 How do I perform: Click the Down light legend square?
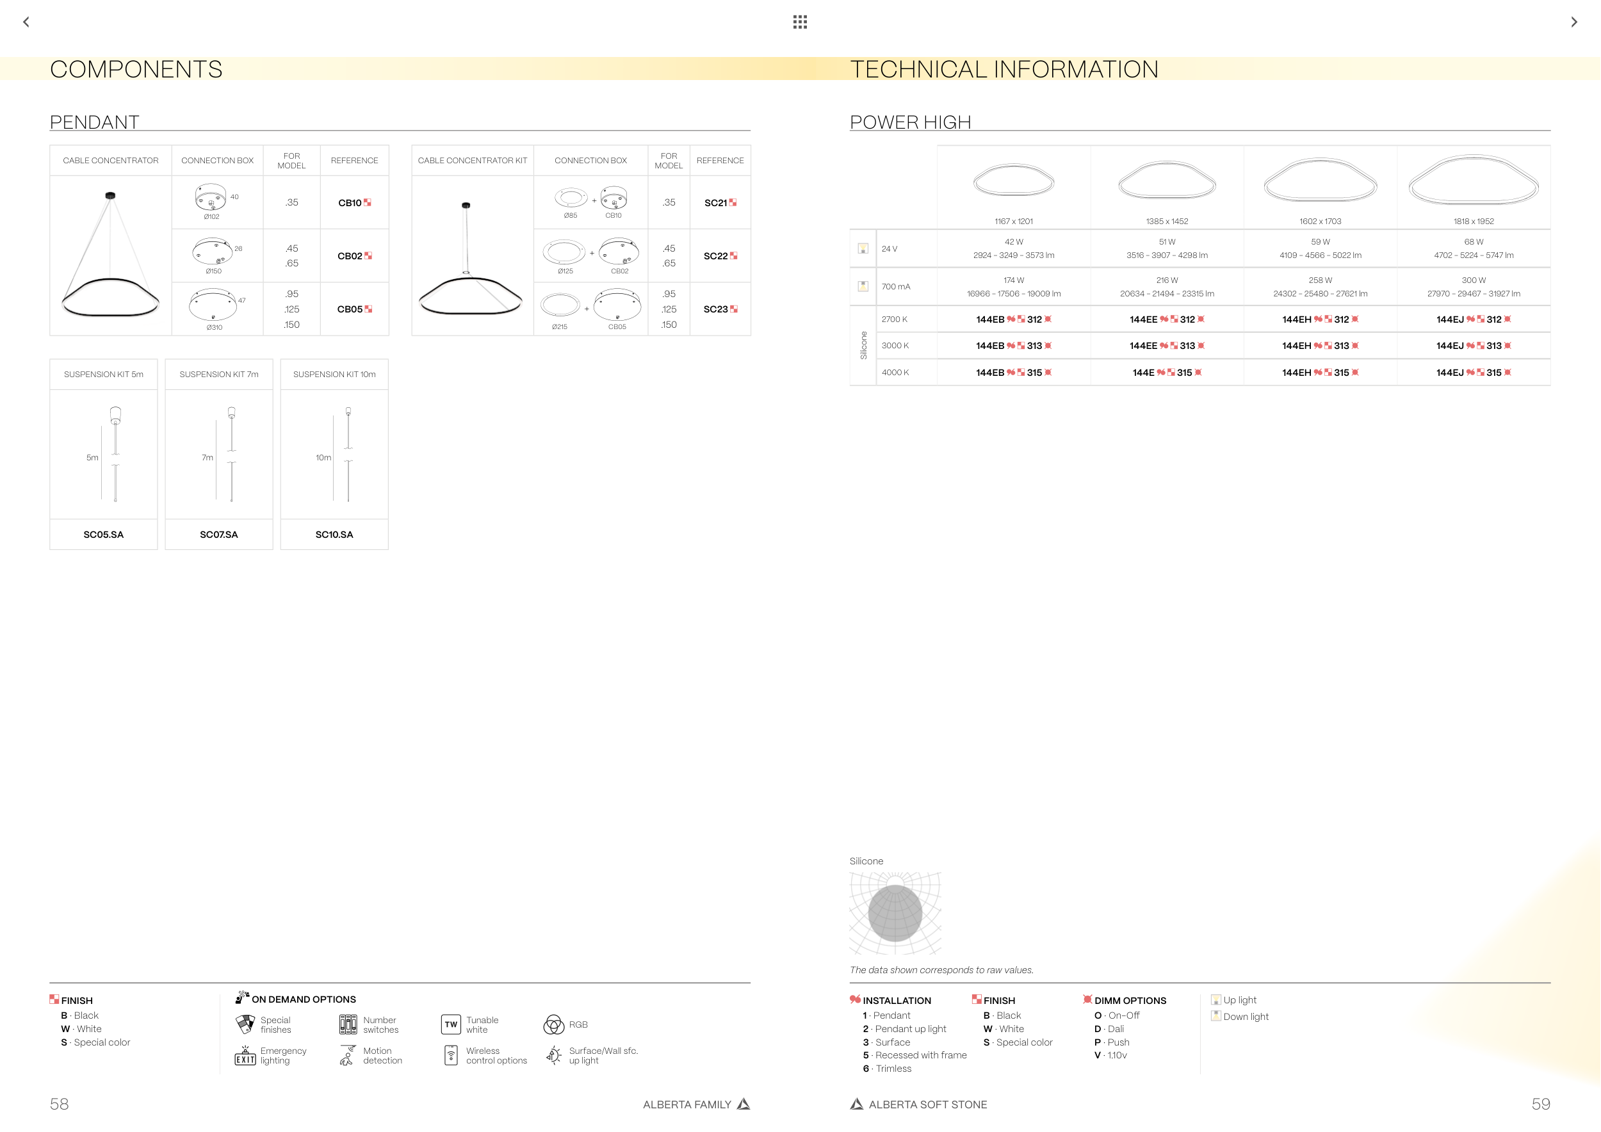click(1216, 1016)
